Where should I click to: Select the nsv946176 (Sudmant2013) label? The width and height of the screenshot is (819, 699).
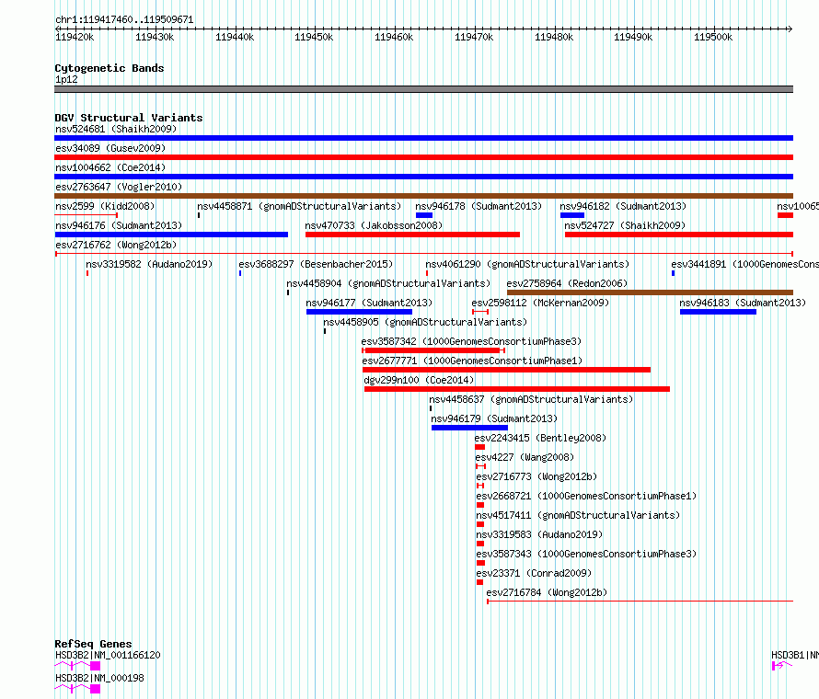click(119, 225)
